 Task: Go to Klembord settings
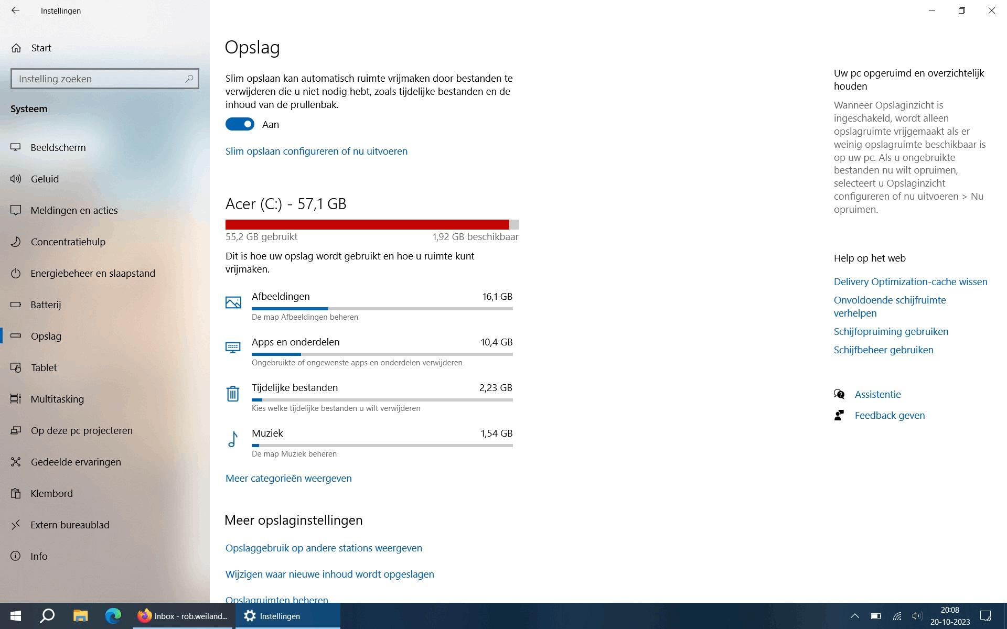(51, 493)
